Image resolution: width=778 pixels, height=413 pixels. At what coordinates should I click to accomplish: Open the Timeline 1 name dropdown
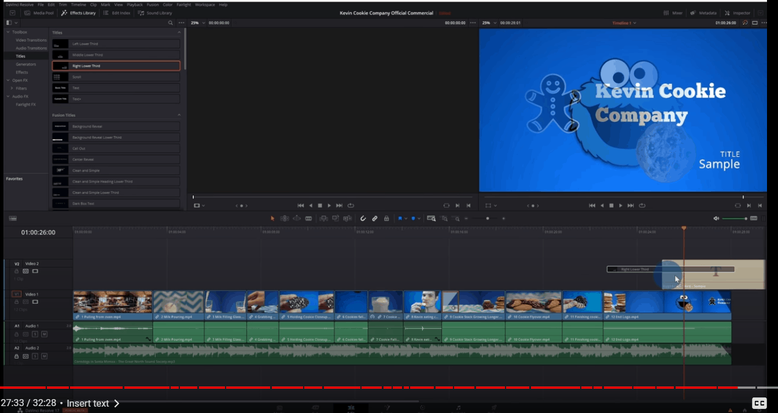coord(625,23)
